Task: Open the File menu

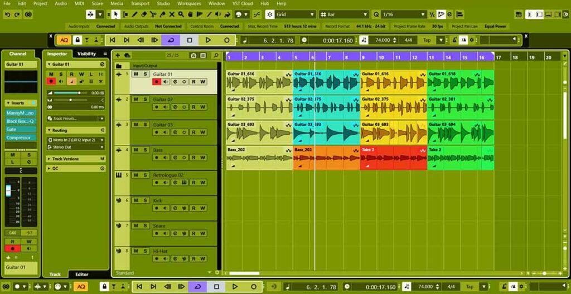Action: coord(7,3)
